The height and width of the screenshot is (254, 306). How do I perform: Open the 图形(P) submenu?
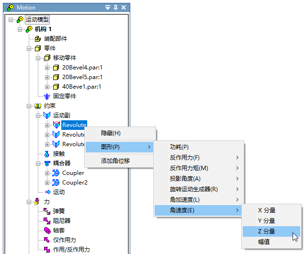click(x=120, y=147)
